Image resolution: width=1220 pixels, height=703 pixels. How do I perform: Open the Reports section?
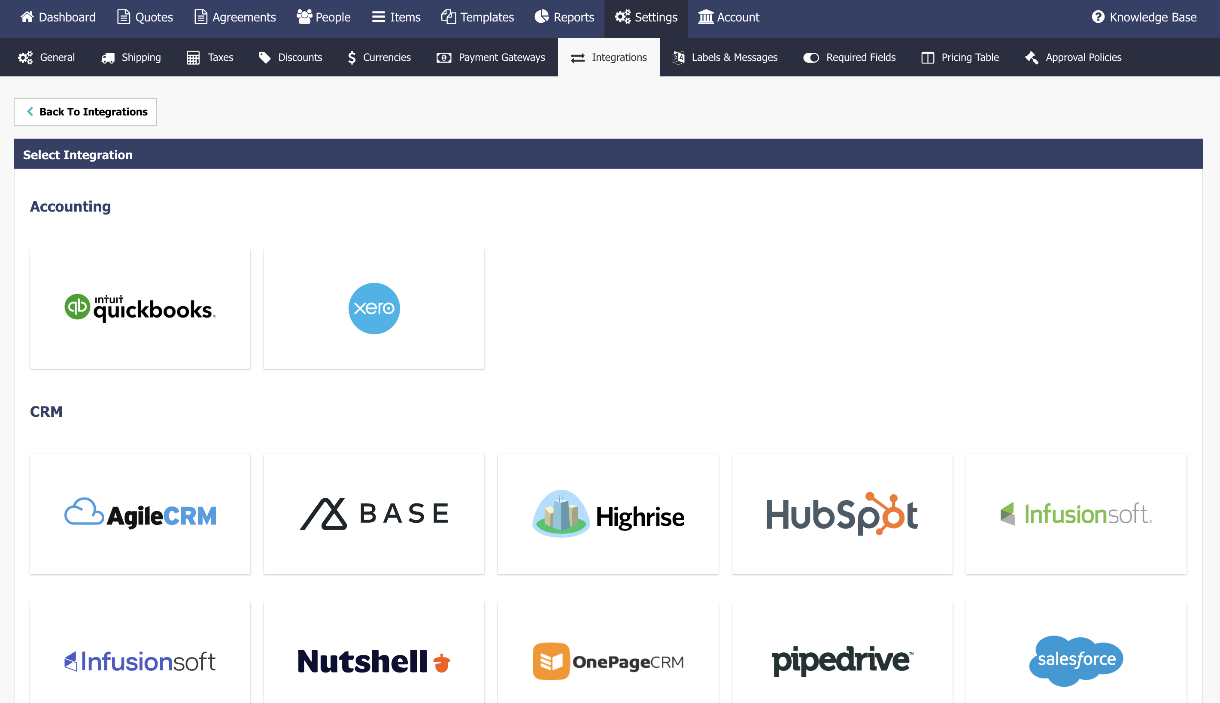click(x=564, y=17)
